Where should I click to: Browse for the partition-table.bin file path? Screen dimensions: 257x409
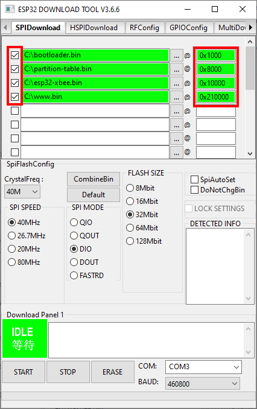(177, 69)
